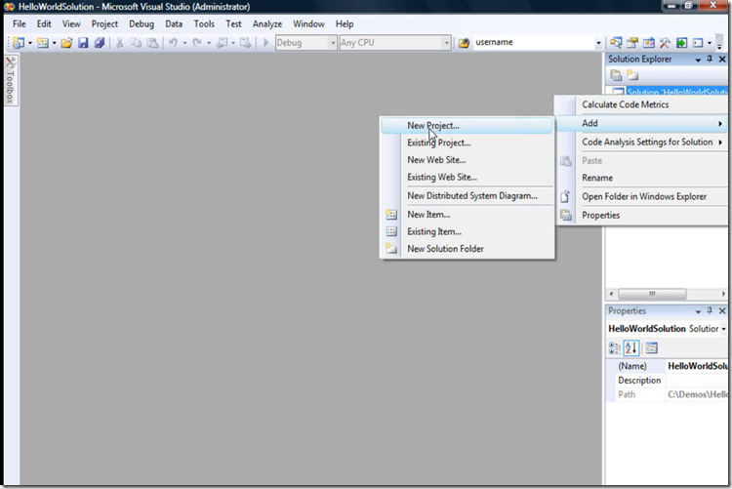Click the Find in Files icon
732x489 pixels.
pyautogui.click(x=464, y=43)
